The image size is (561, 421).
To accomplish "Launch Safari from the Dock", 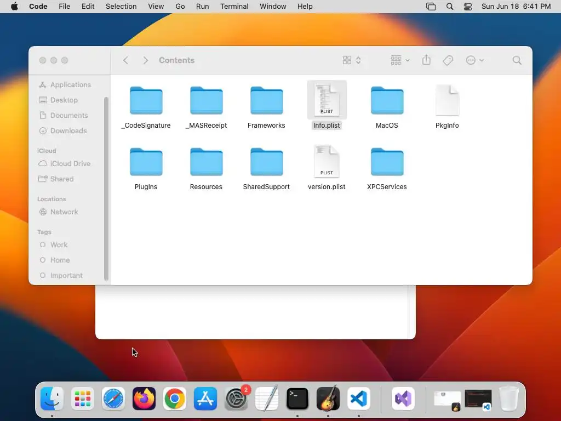I will click(113, 399).
